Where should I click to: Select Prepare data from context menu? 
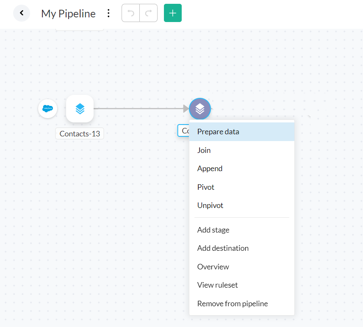pyautogui.click(x=218, y=132)
